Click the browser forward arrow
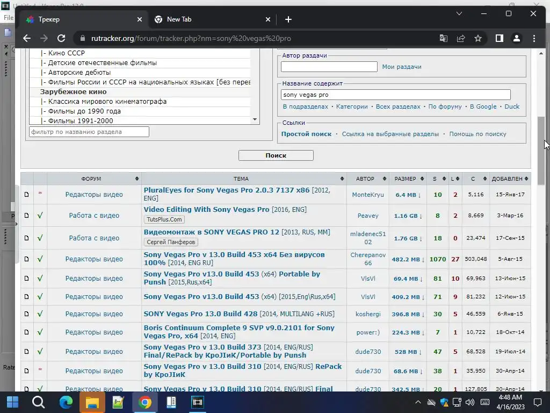 coord(44,38)
